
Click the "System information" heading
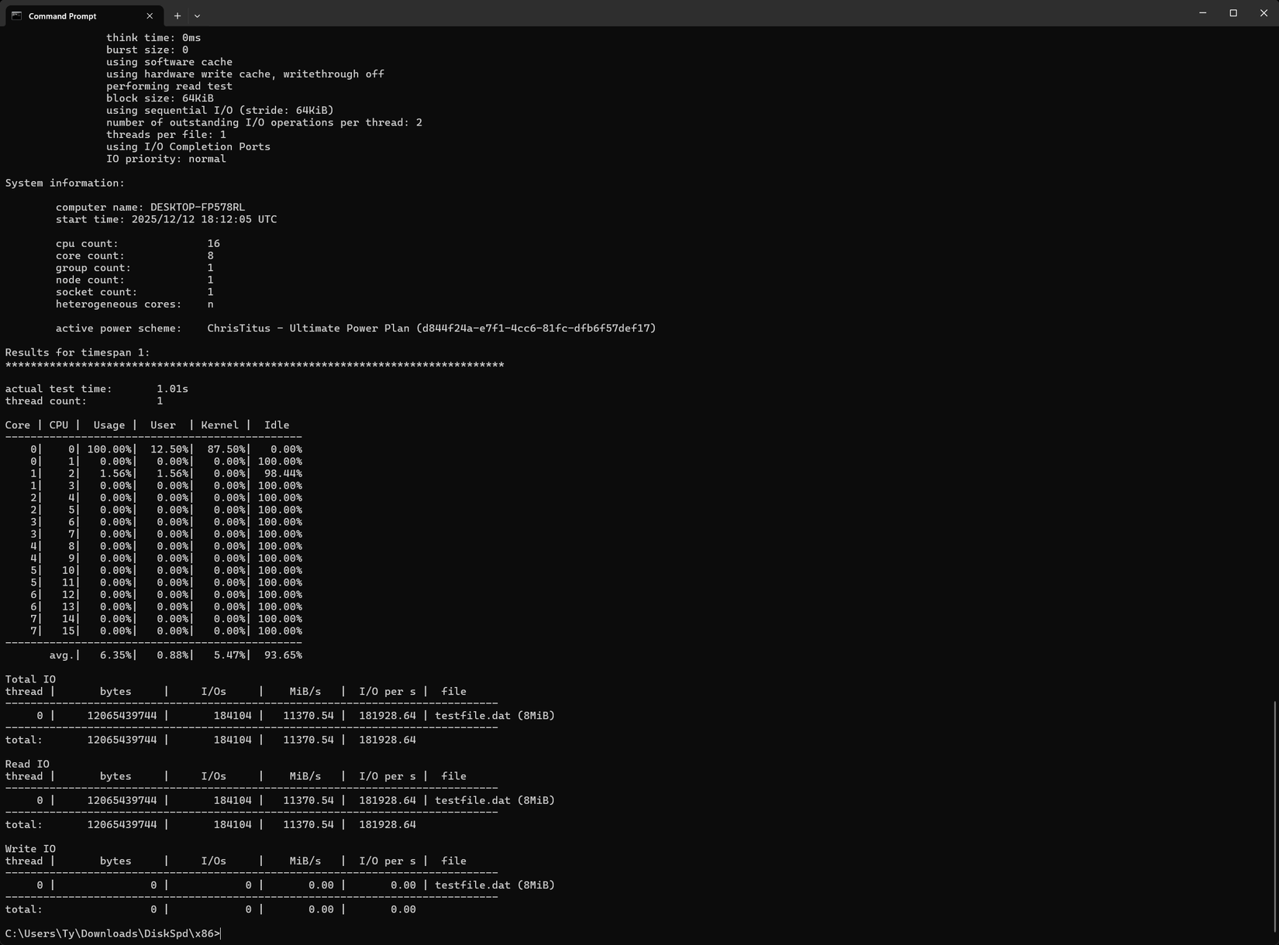64,184
